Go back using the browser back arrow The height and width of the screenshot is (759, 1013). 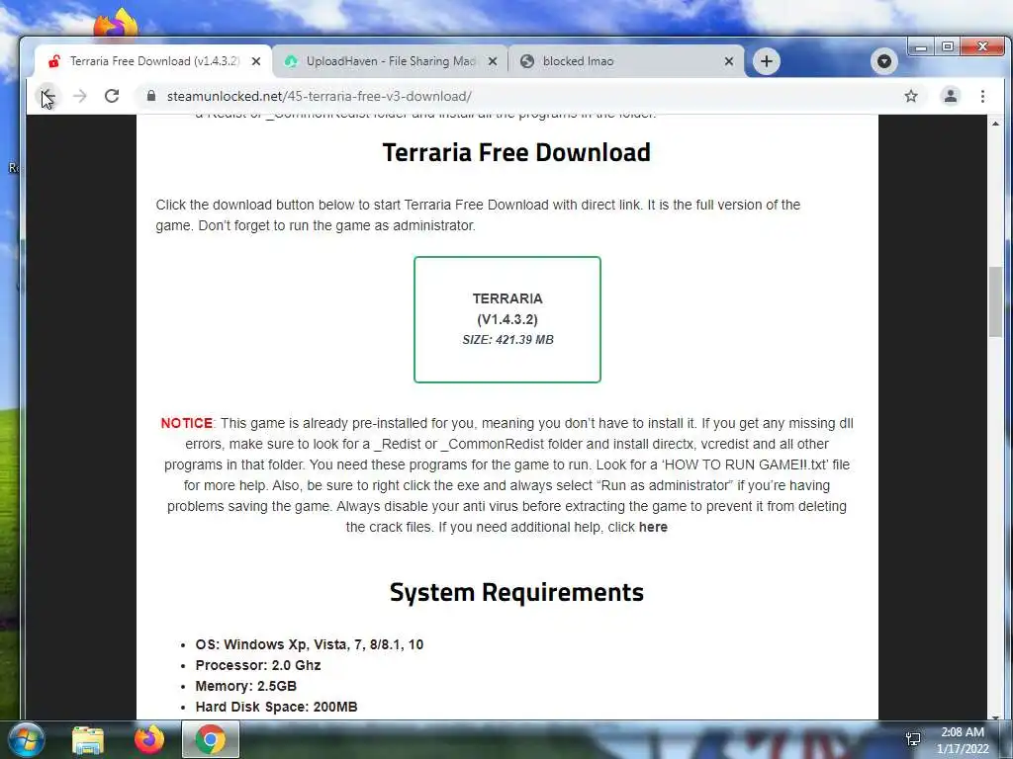tap(47, 96)
